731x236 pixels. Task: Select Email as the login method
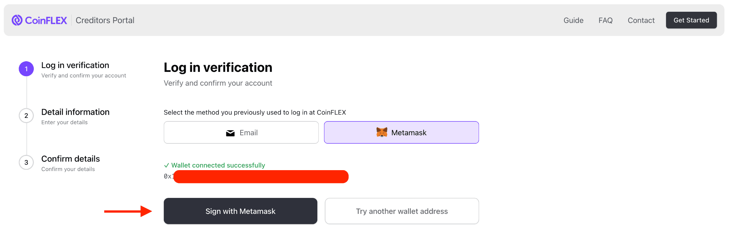(x=241, y=132)
